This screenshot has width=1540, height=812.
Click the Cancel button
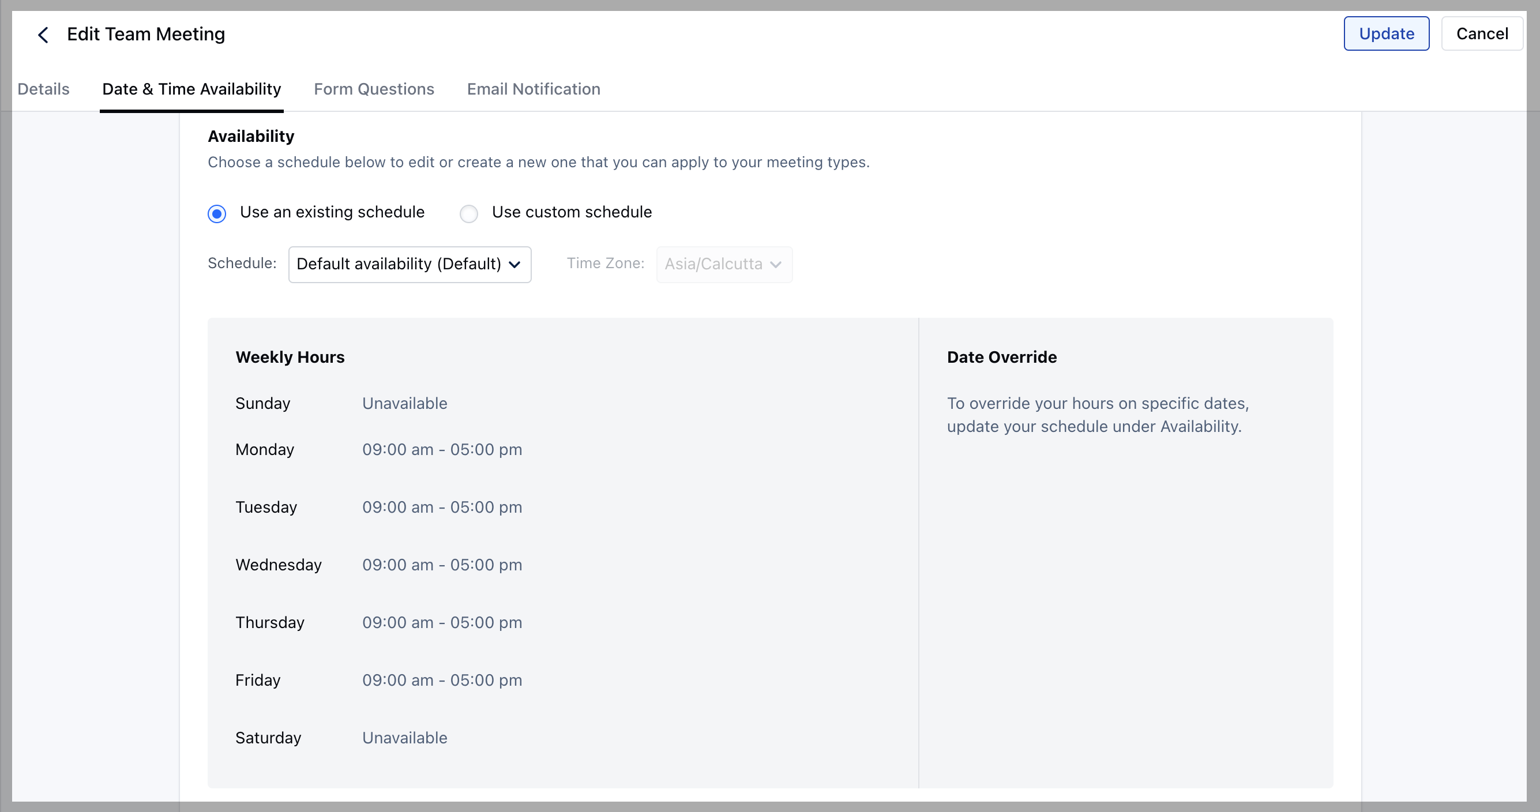click(1481, 34)
